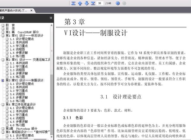Viewport: 191px width, 140px height.
Task: Open bookmark 3.4 流程图
Action: 17,94
